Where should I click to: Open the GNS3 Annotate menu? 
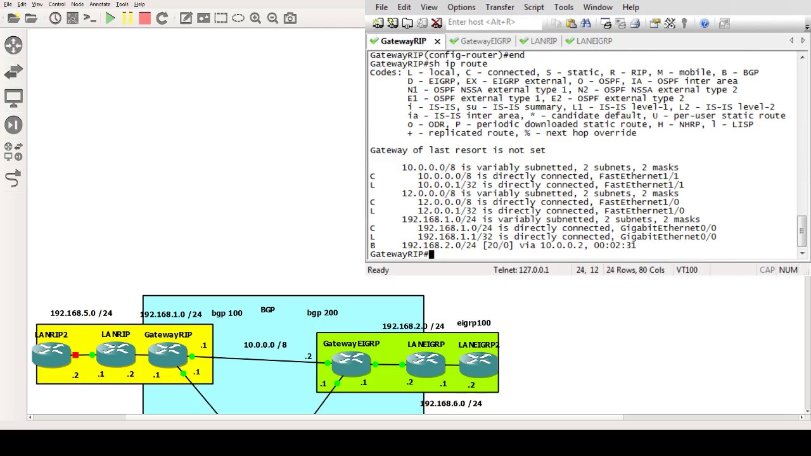[99, 4]
